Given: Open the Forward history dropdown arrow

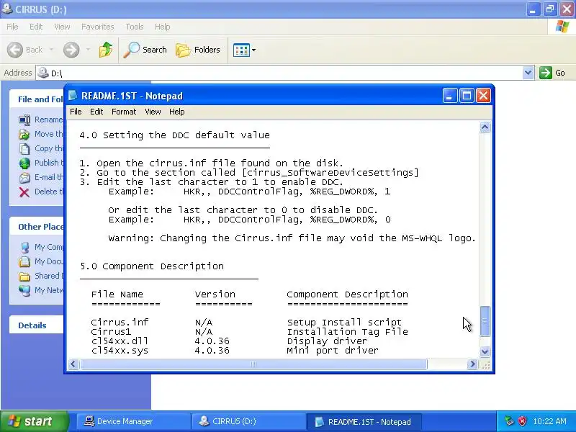Looking at the screenshot, I should pos(88,50).
